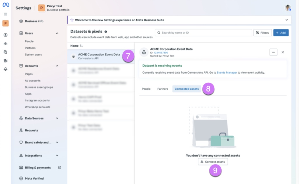
Task: Click the Dataset is receiving events status text
Action: point(162,66)
